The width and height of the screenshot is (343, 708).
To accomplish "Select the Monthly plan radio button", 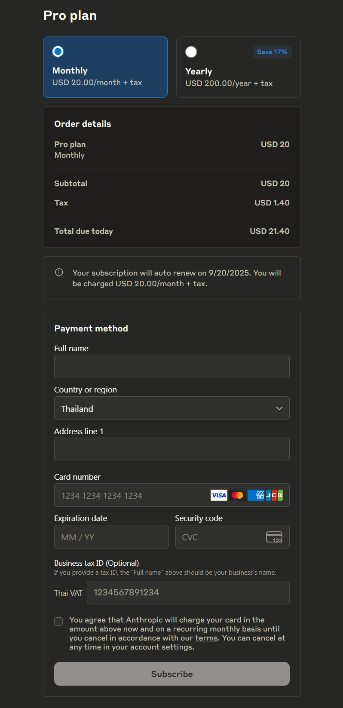I will point(58,52).
